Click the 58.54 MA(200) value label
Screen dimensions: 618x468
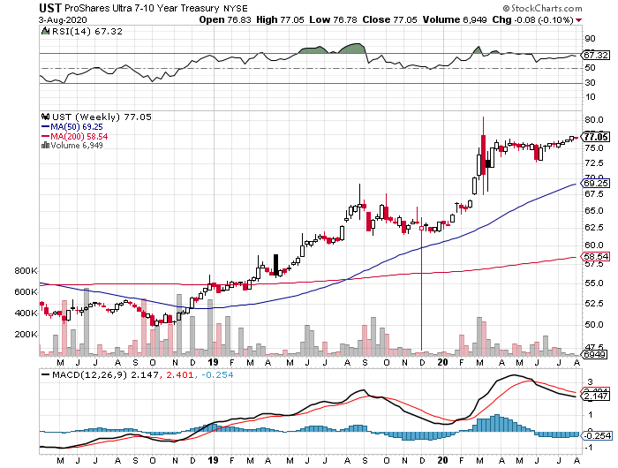[x=596, y=257]
